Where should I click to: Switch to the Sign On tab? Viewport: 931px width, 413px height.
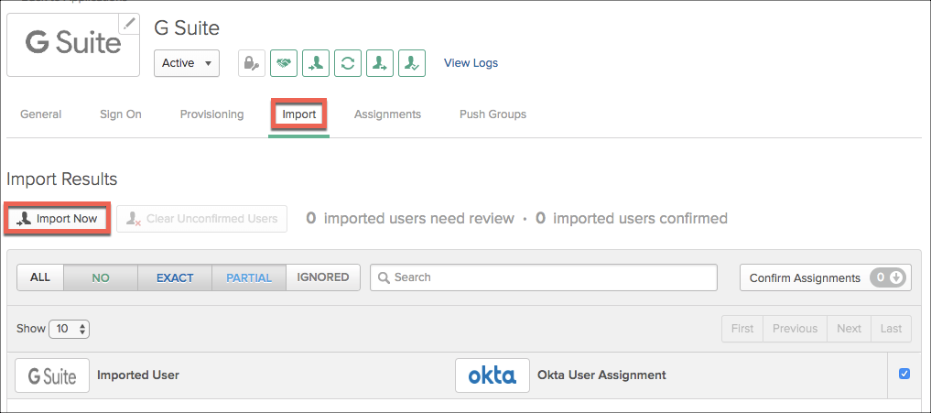click(x=121, y=114)
